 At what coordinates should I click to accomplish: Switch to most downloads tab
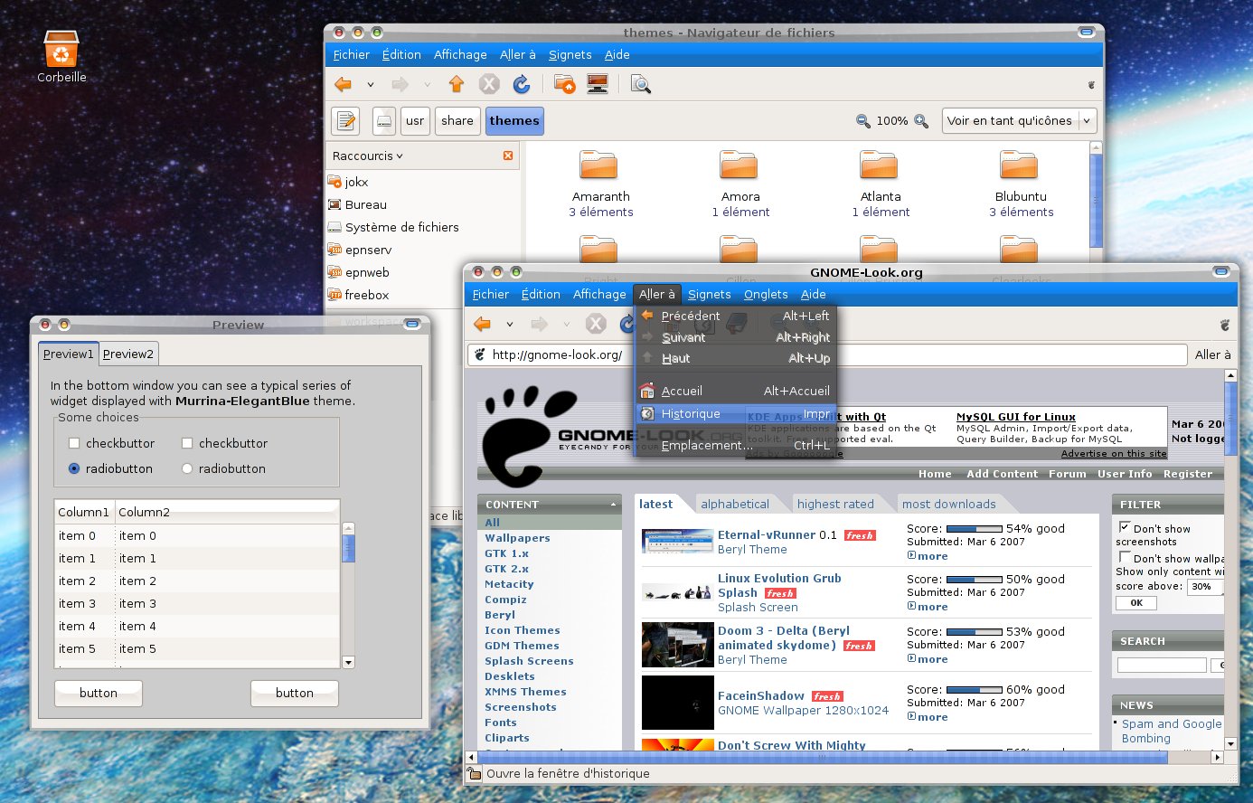click(x=948, y=505)
